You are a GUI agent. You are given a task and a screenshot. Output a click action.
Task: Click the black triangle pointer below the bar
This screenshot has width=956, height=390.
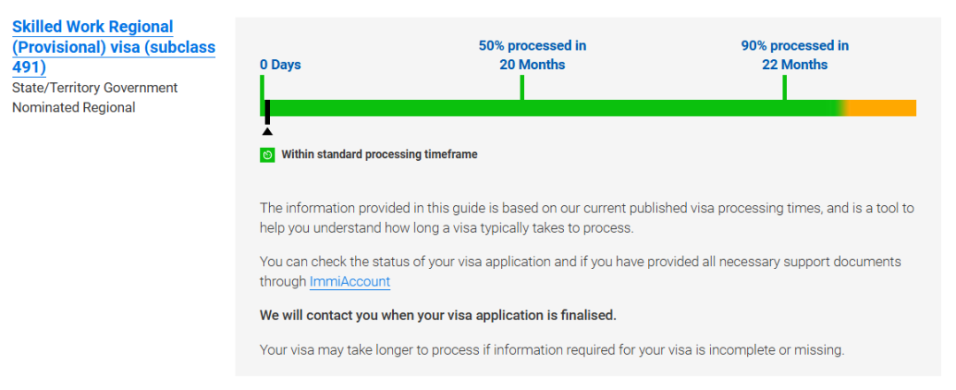pos(267,131)
